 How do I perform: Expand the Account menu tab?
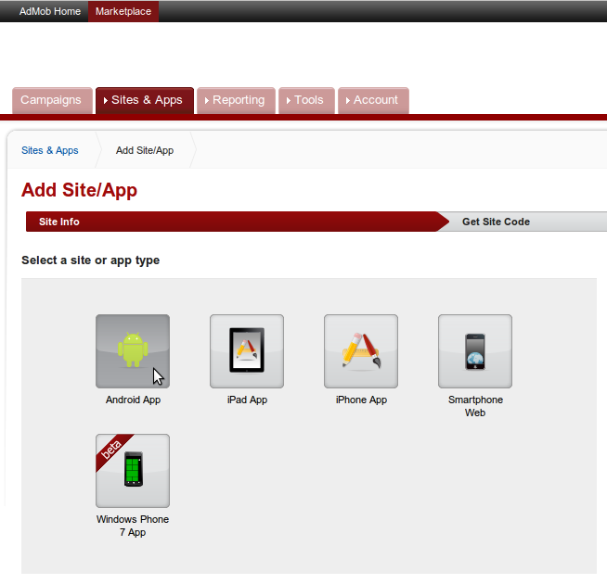click(x=373, y=100)
